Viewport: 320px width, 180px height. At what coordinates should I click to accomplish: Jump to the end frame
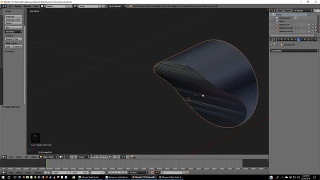[x=125, y=172]
